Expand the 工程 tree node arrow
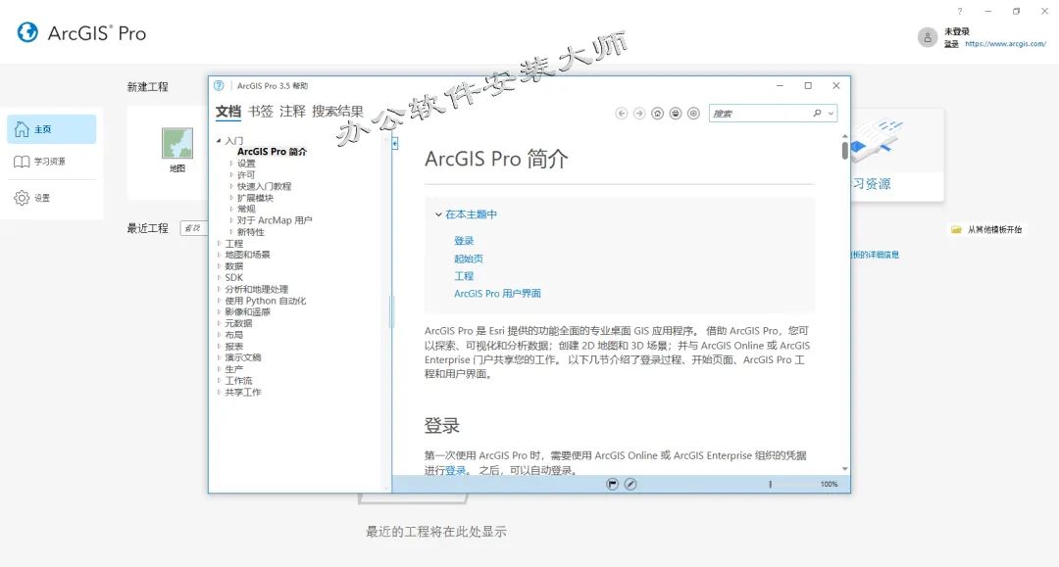This screenshot has width=1059, height=567. (x=219, y=244)
